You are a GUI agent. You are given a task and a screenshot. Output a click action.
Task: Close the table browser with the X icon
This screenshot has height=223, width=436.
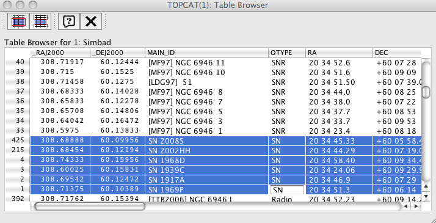(91, 21)
